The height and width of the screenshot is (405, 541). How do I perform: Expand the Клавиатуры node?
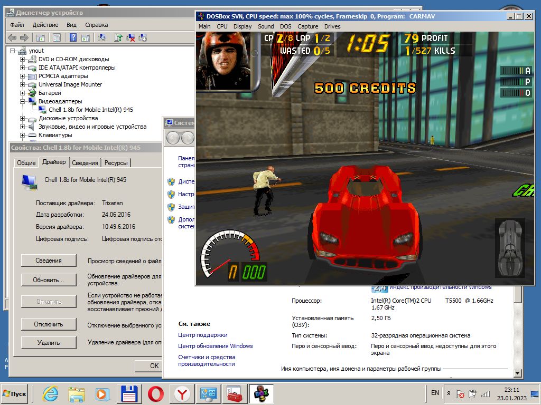[22, 135]
